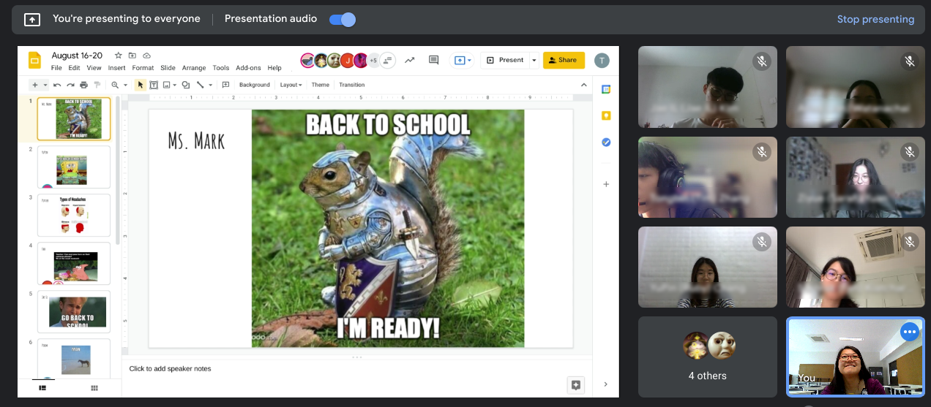Screen dimensions: 931x407
Task: Select slide 5 Go Back to School thumbnail
Action: (x=74, y=311)
